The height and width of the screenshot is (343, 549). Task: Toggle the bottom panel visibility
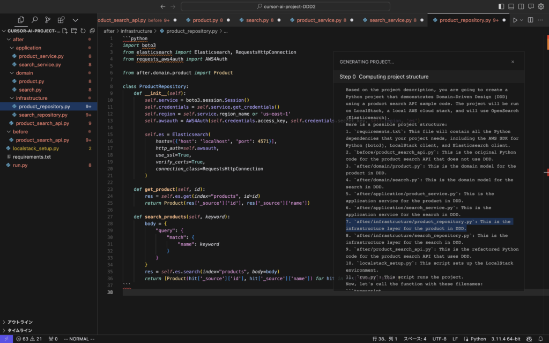tap(511, 6)
